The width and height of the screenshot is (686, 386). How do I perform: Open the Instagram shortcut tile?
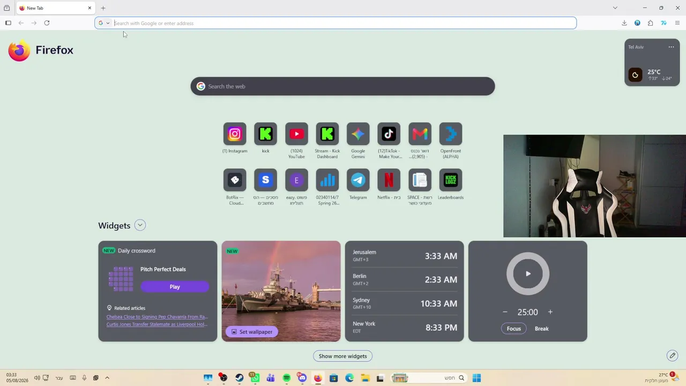tap(235, 134)
